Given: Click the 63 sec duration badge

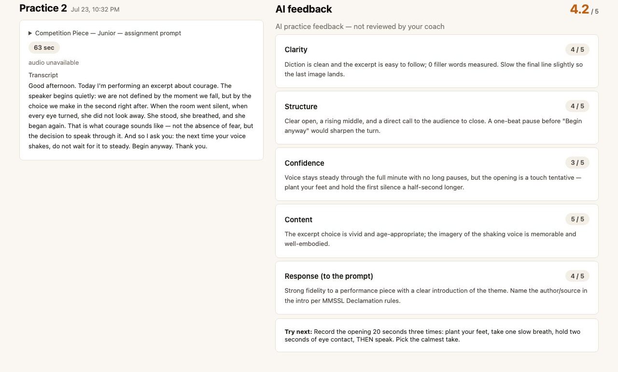Looking at the screenshot, I should [44, 48].
